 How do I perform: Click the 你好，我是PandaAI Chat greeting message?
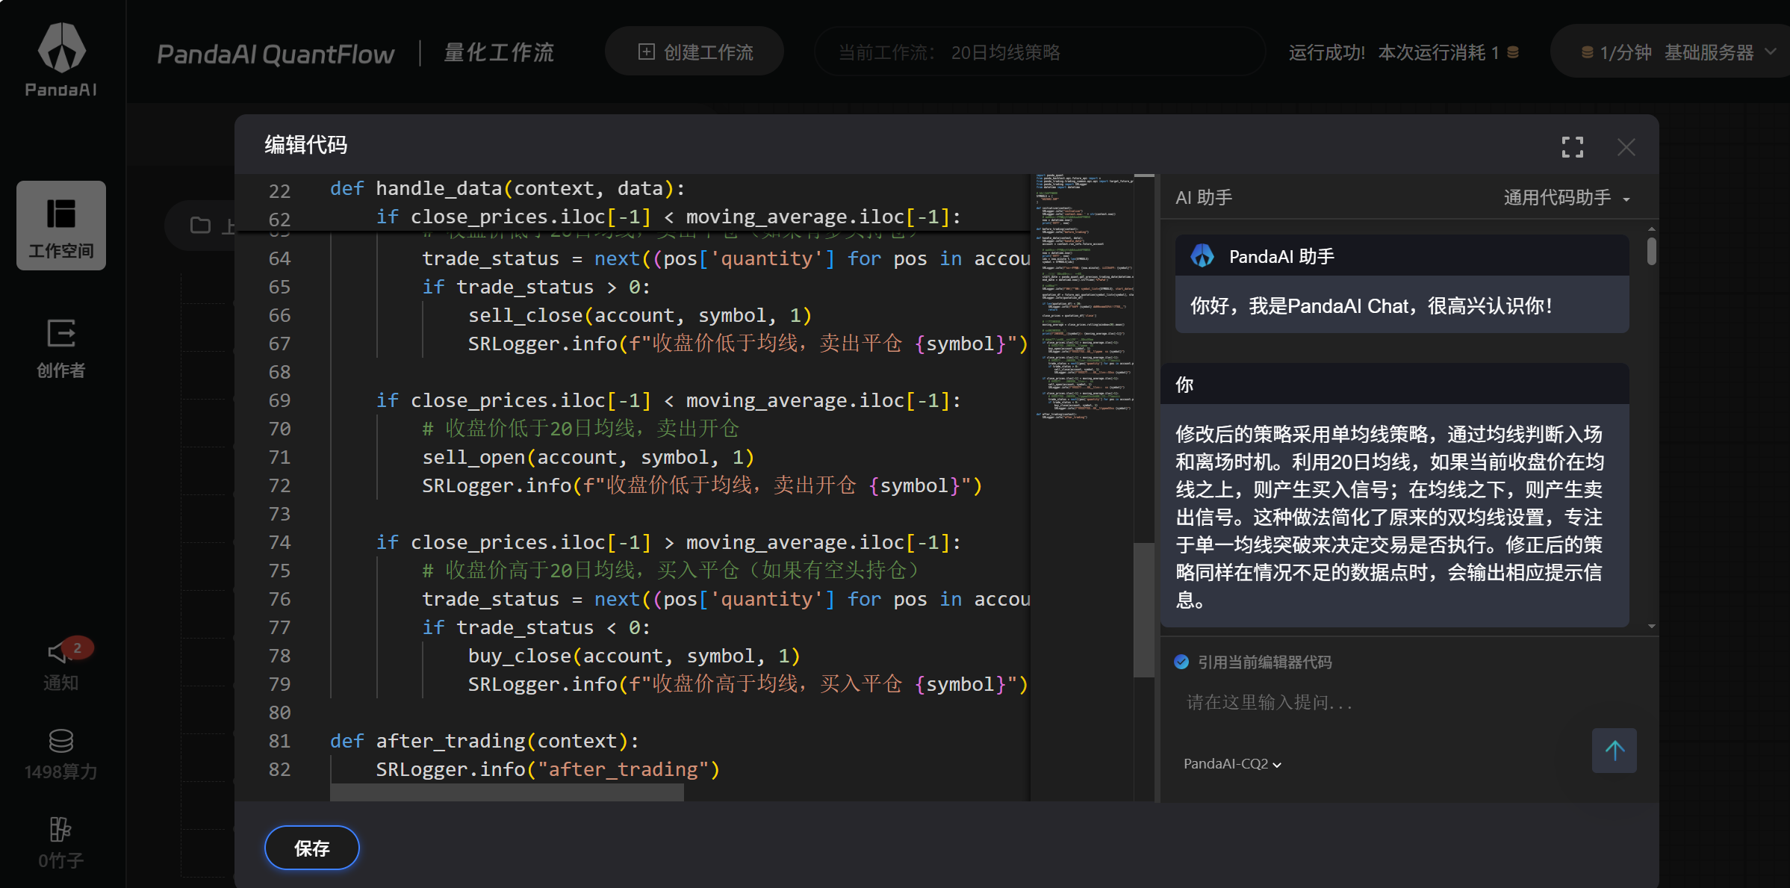tap(1371, 305)
